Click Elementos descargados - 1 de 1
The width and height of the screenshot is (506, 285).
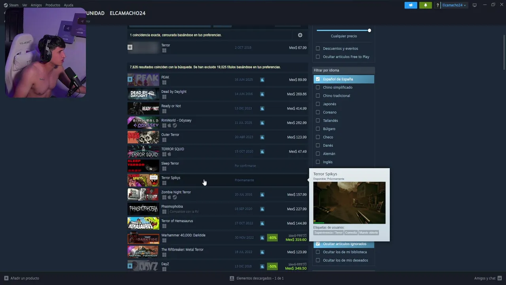pyautogui.click(x=260, y=278)
